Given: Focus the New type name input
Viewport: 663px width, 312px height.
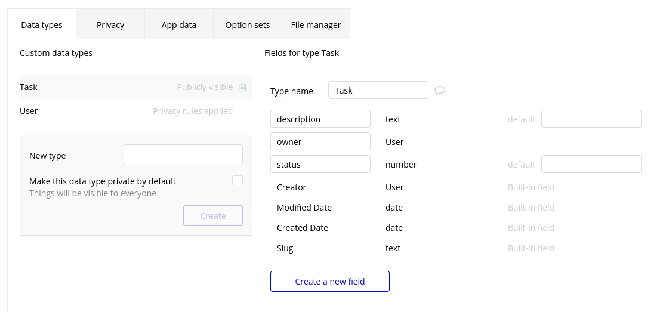Looking at the screenshot, I should coord(183,155).
